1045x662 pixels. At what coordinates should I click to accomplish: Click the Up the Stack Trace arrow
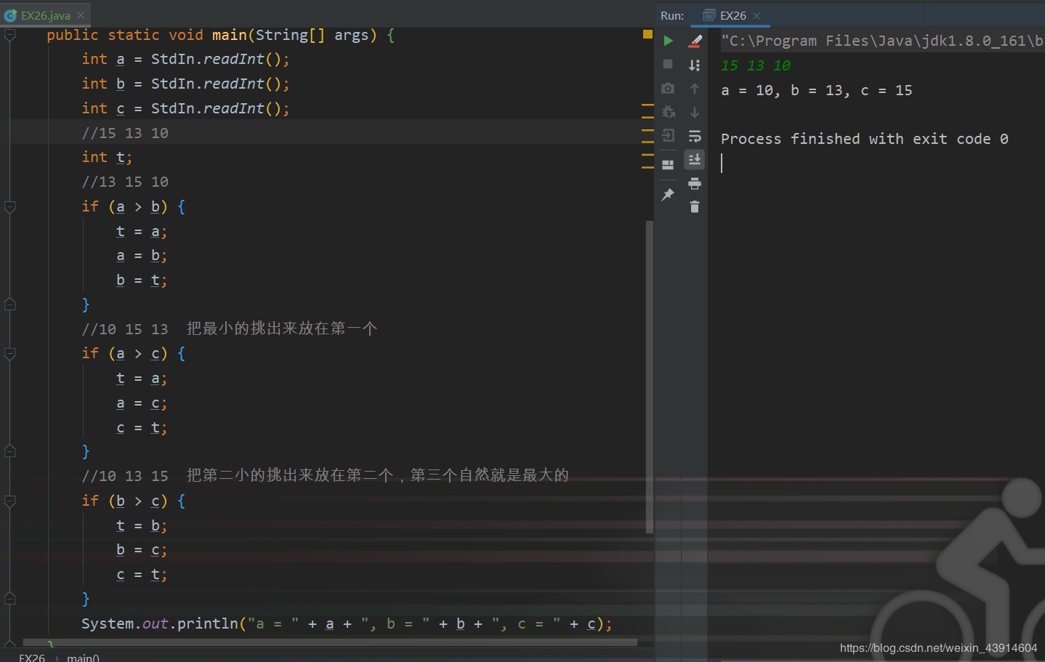pos(695,89)
